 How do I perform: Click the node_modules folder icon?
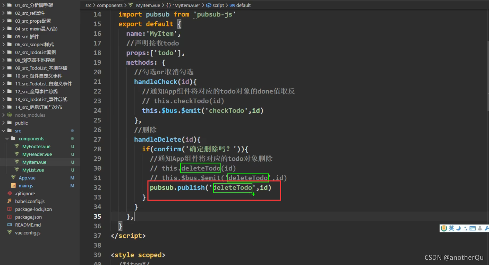(x=10, y=115)
